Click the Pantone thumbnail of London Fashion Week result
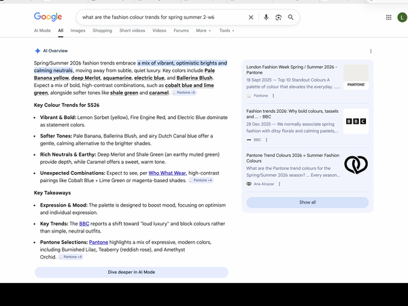 click(x=356, y=77)
